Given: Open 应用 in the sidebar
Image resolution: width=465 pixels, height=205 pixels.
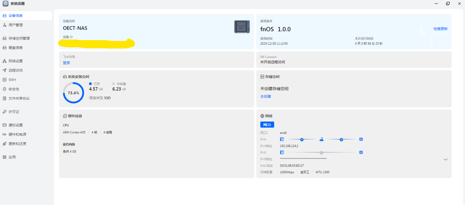Looking at the screenshot, I should 26,157.
